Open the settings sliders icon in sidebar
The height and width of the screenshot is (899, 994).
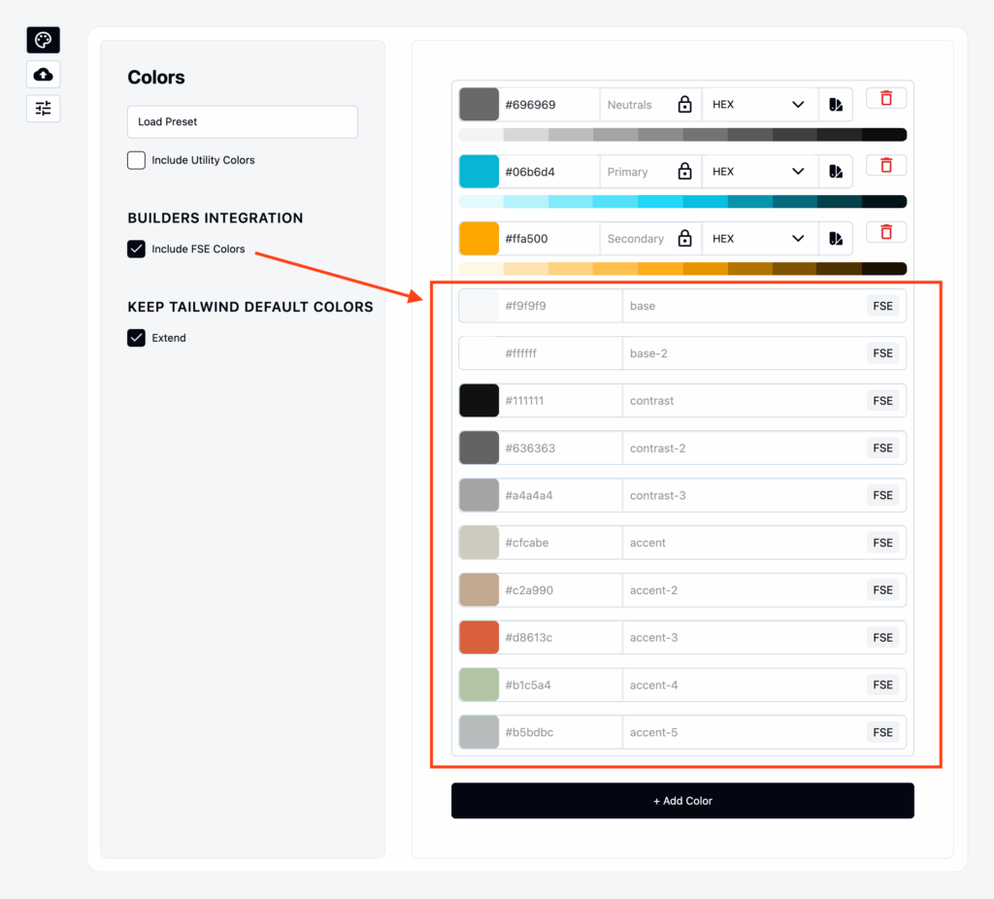coord(42,108)
